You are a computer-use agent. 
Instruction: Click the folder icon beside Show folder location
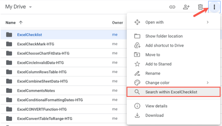coord(137,36)
